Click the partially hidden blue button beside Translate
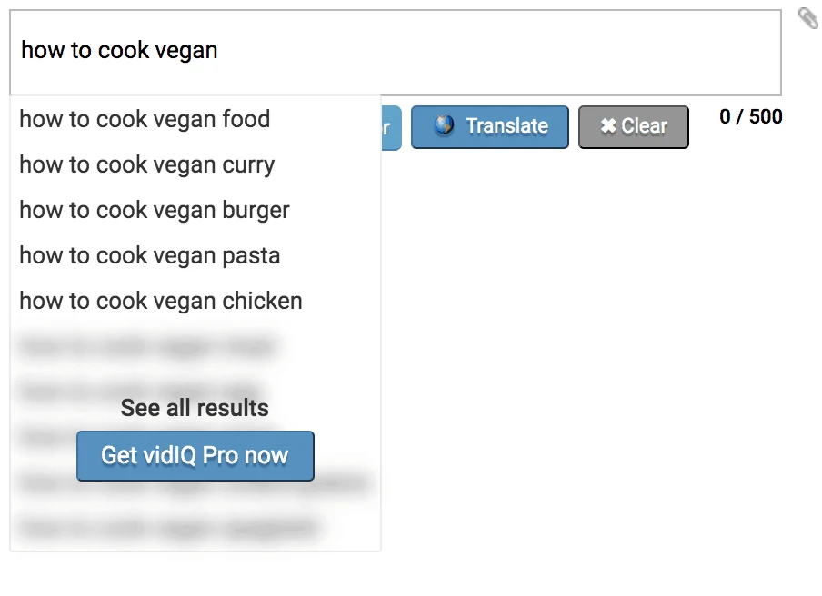 390,127
